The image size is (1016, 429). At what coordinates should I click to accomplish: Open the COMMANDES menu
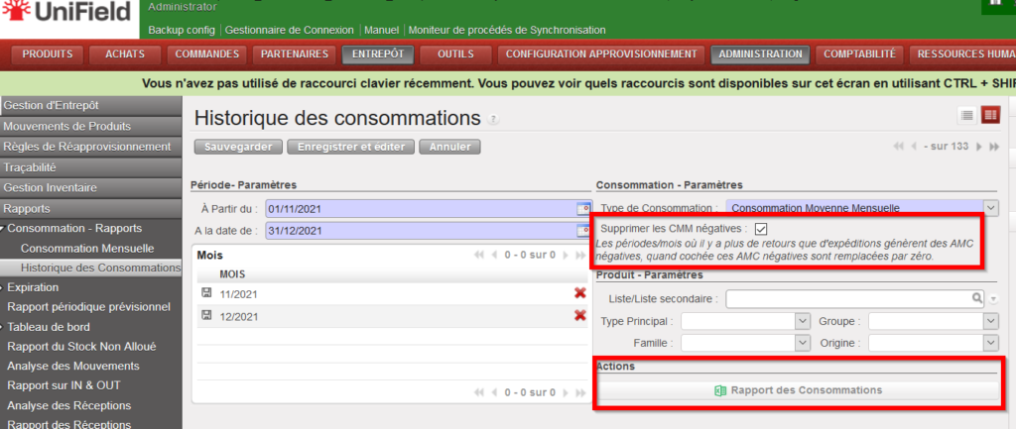point(207,54)
